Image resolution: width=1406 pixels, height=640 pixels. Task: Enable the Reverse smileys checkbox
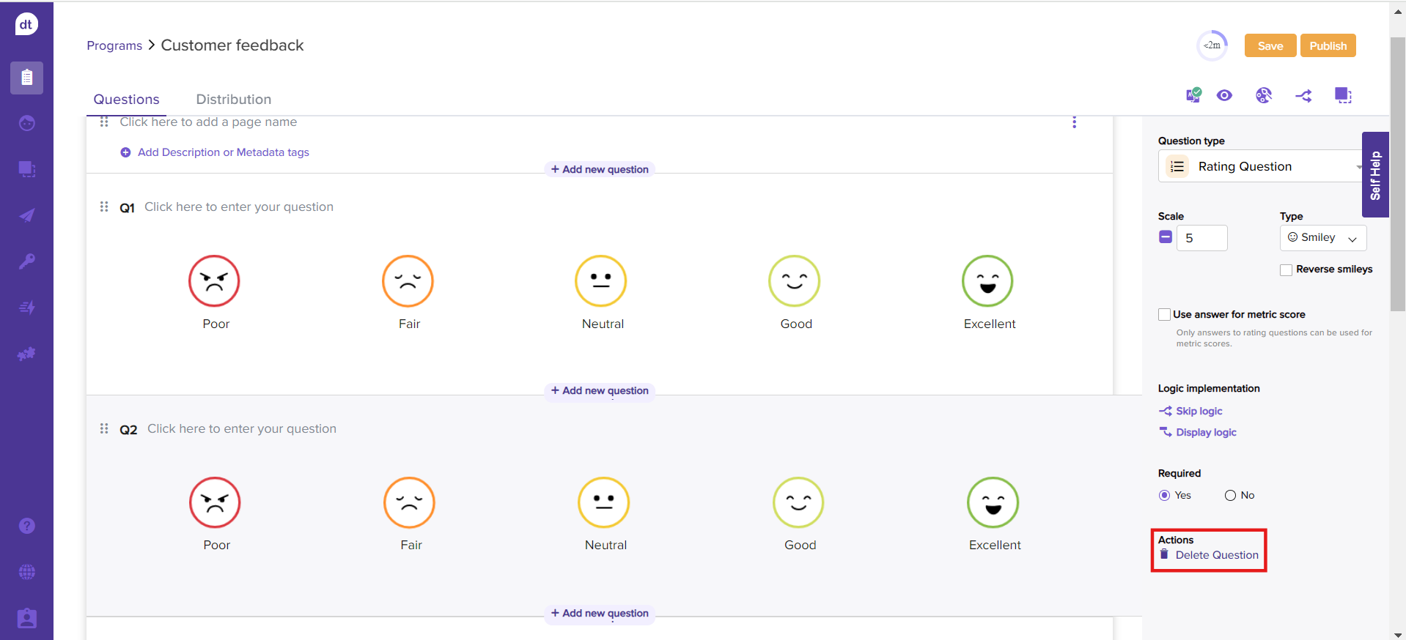[x=1286, y=270]
